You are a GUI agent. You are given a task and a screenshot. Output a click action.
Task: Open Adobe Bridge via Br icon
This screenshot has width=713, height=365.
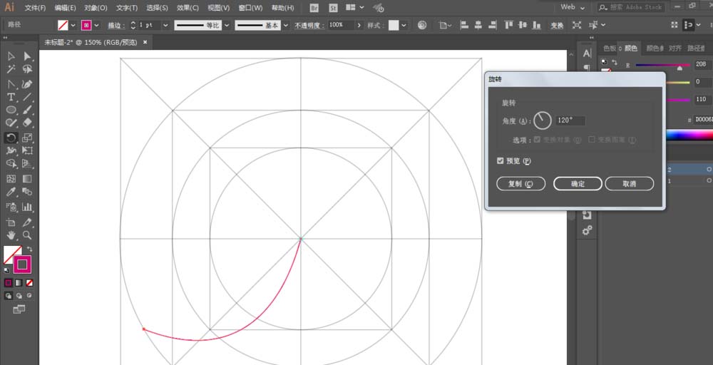click(x=314, y=8)
